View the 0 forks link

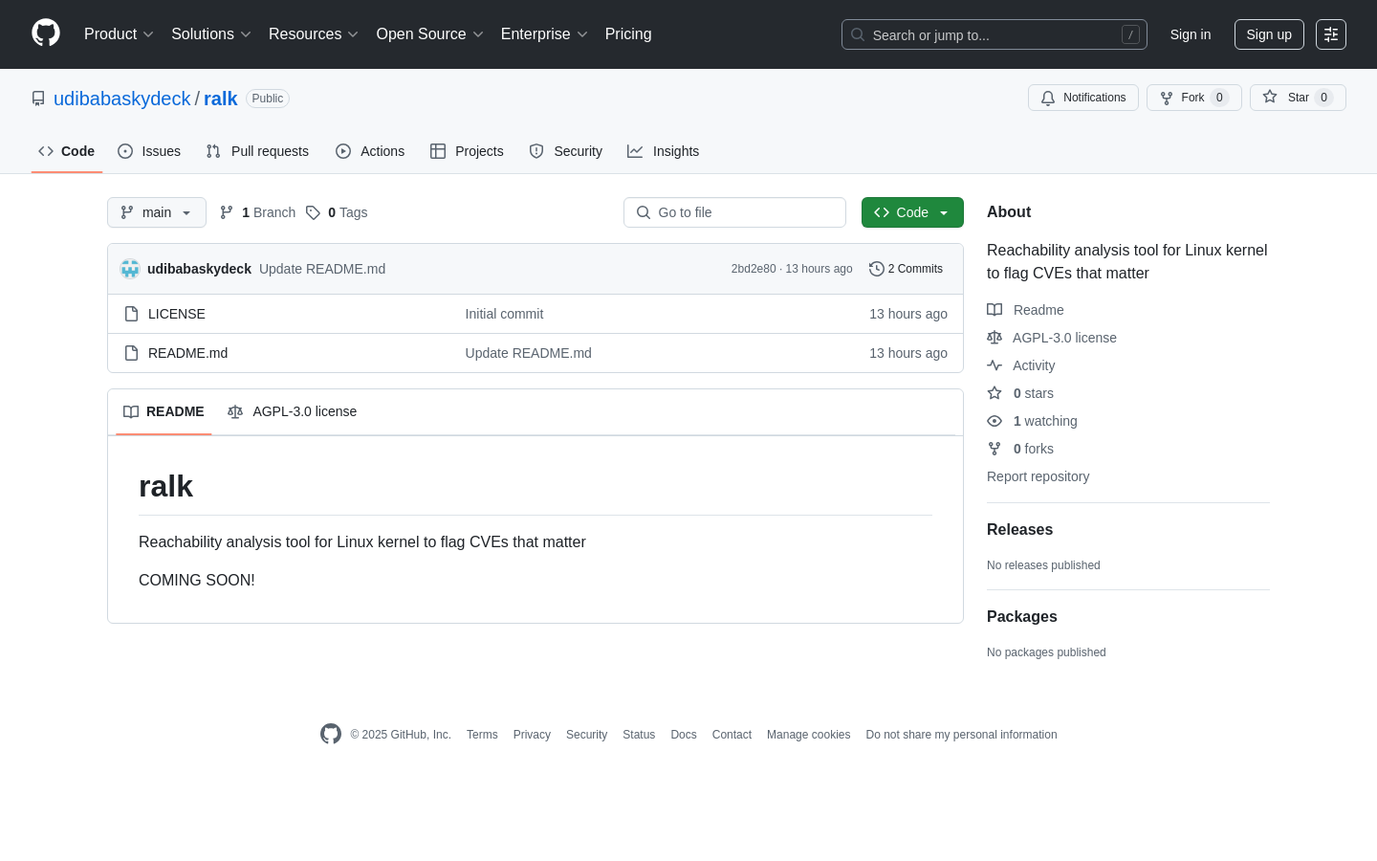[x=1020, y=449]
